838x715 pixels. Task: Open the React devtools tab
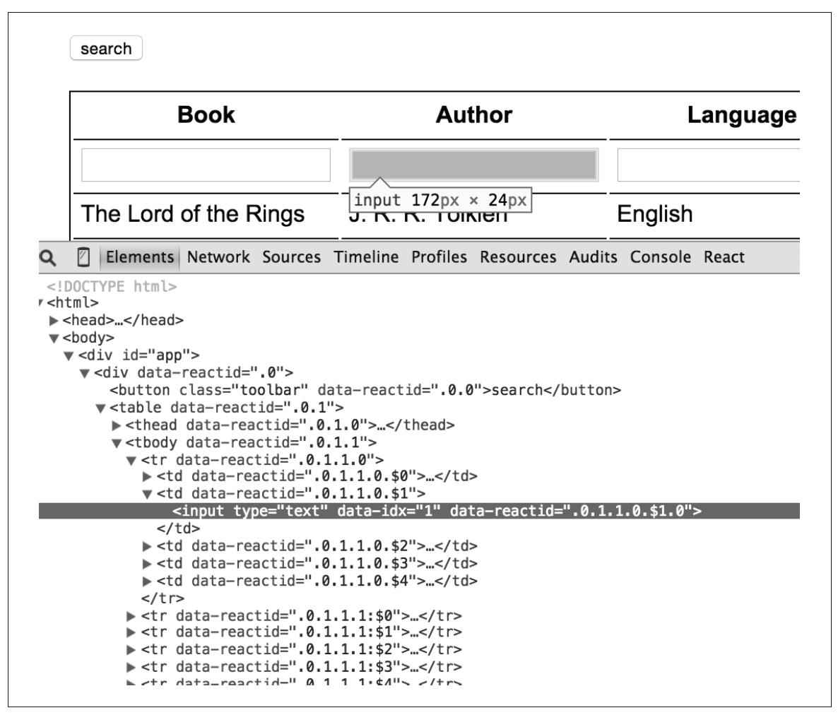pyautogui.click(x=724, y=257)
